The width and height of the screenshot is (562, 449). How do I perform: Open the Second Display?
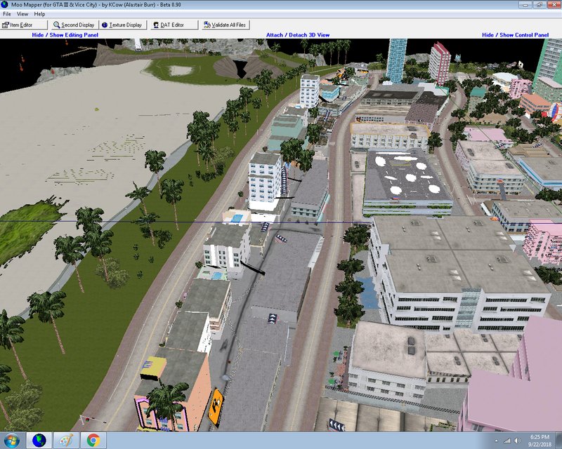74,25
